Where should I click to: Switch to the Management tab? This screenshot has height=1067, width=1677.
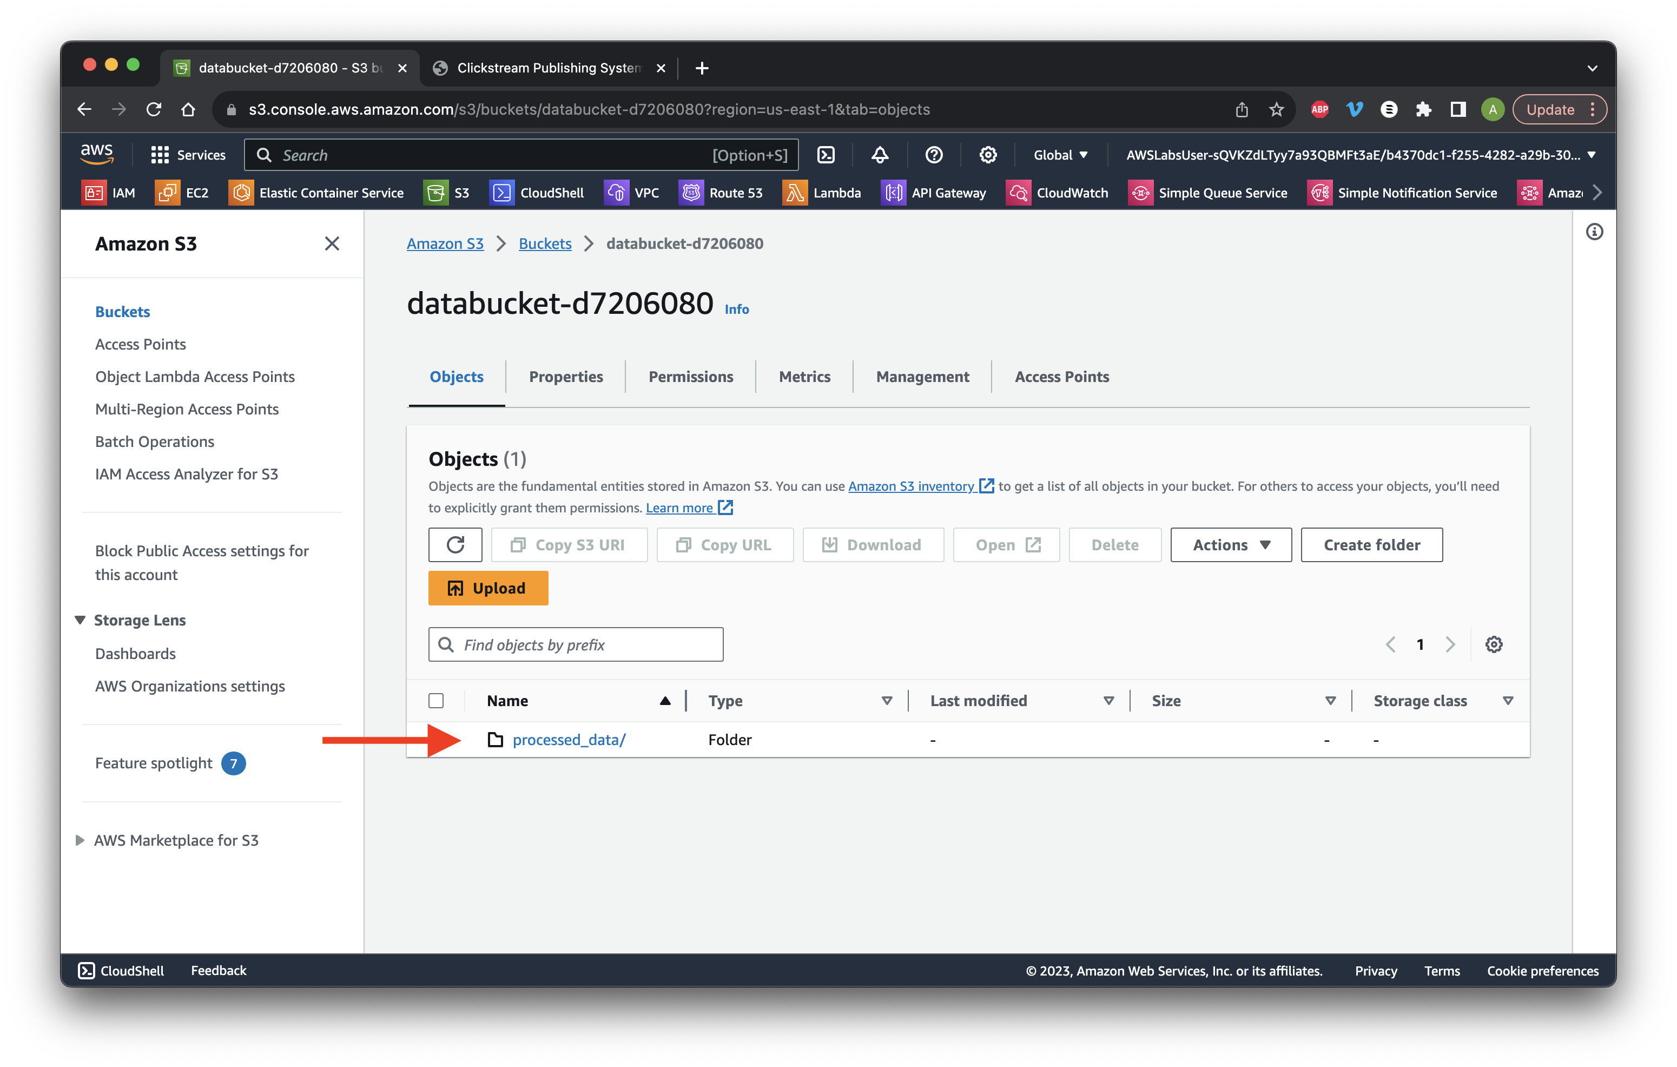922,377
